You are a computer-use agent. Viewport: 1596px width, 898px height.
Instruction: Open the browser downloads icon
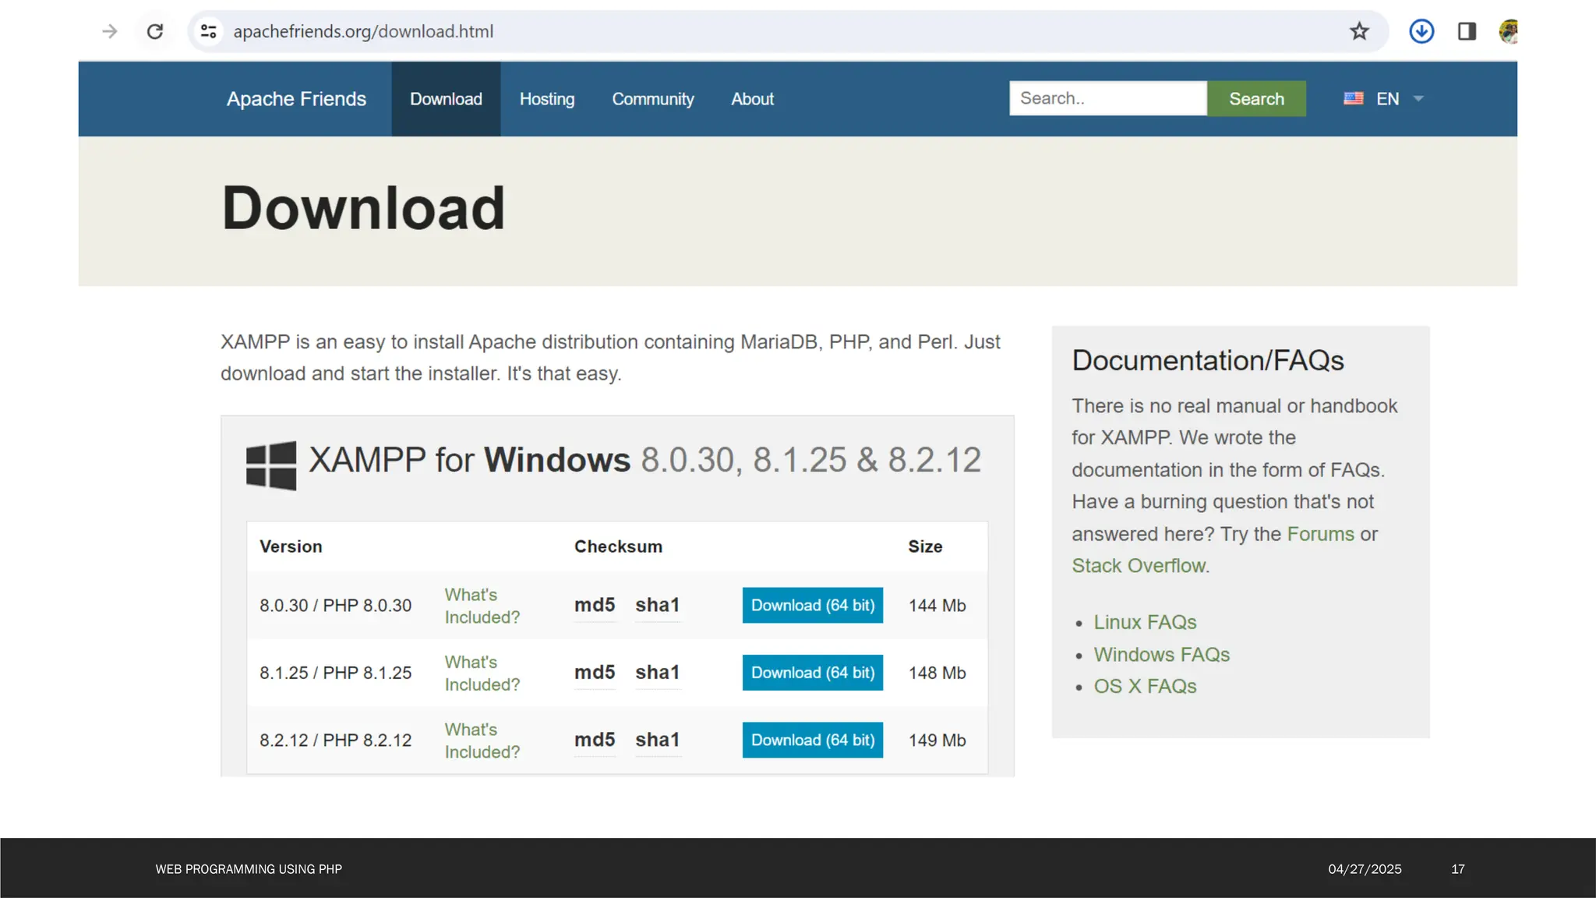click(x=1421, y=31)
